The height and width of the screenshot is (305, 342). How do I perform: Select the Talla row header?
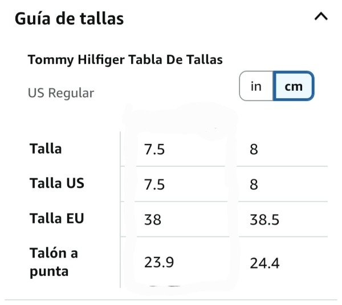coord(46,149)
